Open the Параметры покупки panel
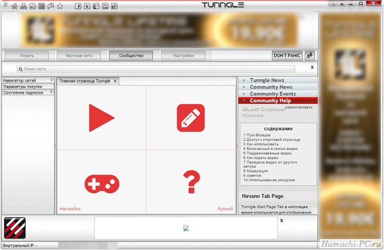Viewport: 384px width, 250px height. point(28,86)
